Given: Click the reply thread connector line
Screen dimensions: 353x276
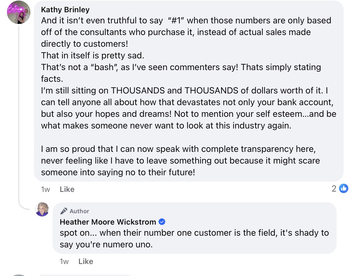Looking at the screenshot, I should [x=19, y=117].
